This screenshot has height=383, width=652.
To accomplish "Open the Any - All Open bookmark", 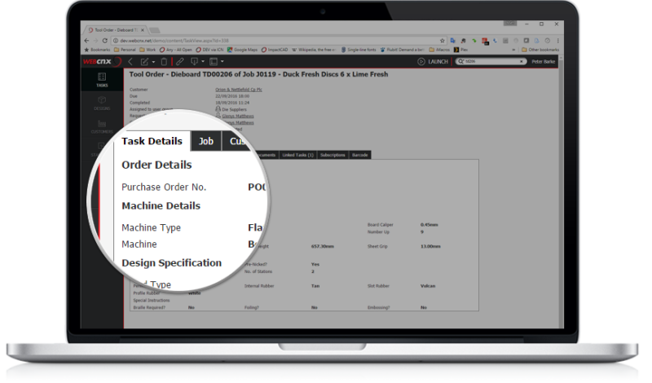I will (x=176, y=50).
